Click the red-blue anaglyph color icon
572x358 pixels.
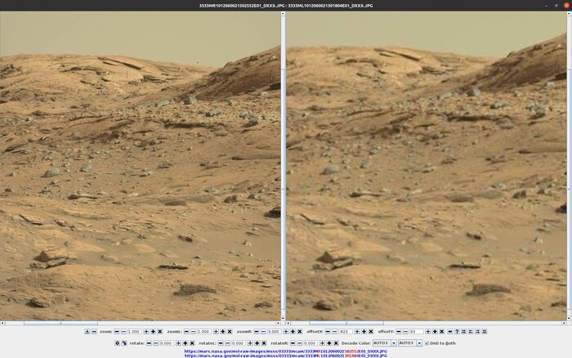(x=124, y=343)
